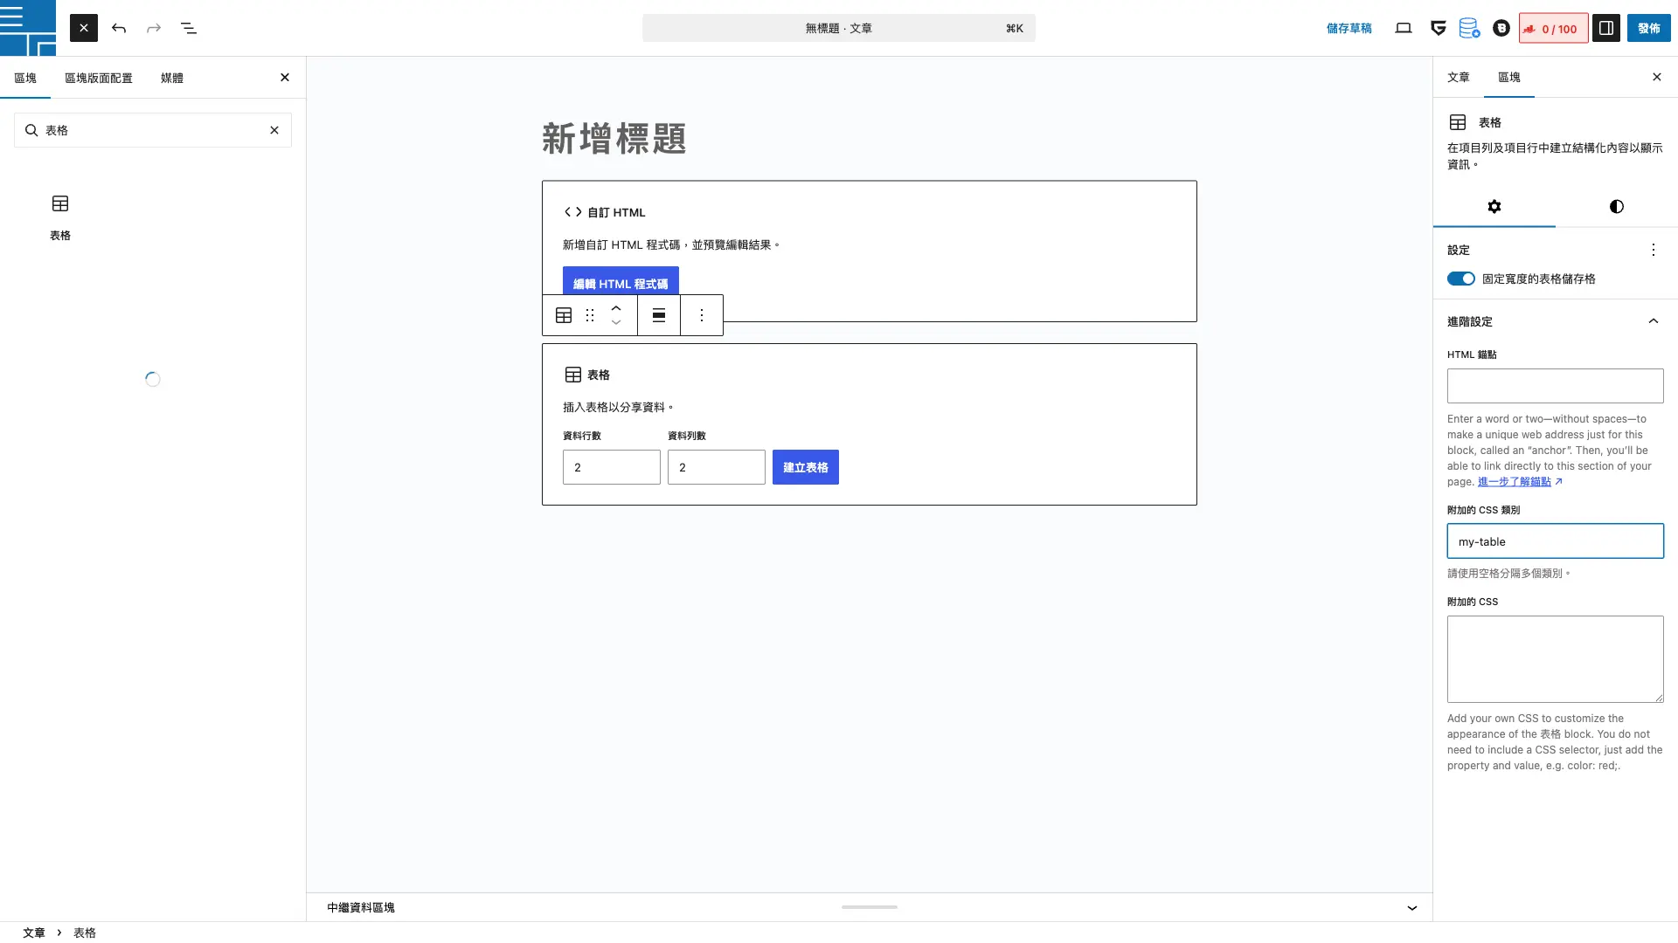Click the 資料行數 number field
This screenshot has height=943, width=1678.
612,467
